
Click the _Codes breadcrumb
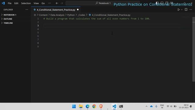click(81, 15)
